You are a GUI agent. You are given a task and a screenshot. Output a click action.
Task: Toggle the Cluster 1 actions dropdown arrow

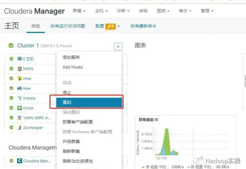point(118,47)
